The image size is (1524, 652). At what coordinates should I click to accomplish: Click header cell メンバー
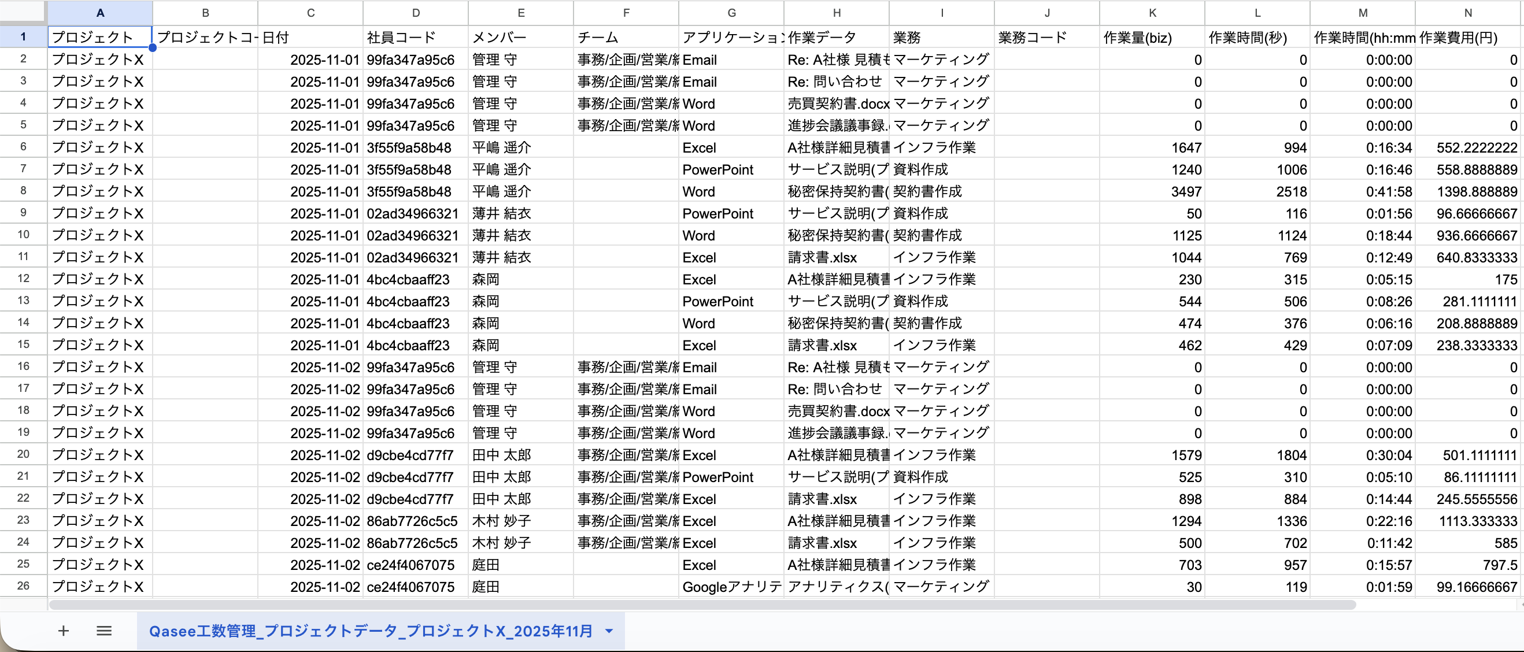point(521,37)
